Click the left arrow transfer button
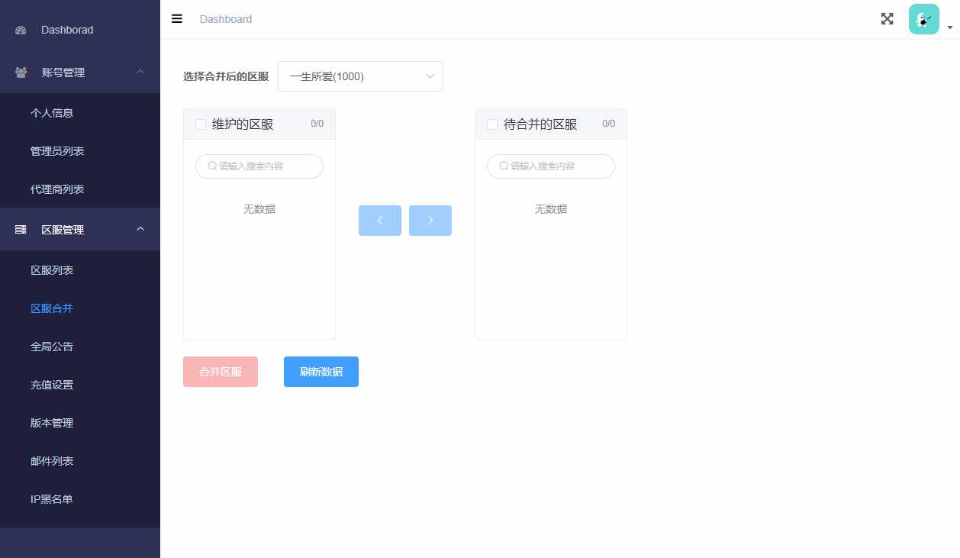The width and height of the screenshot is (960, 558). (x=379, y=221)
